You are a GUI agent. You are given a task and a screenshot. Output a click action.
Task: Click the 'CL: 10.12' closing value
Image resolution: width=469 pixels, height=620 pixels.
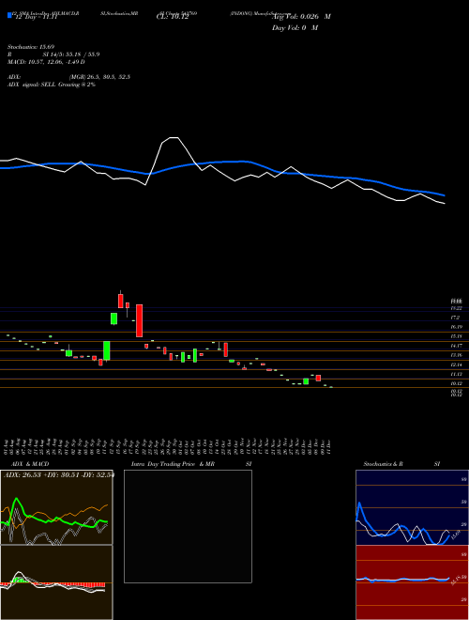coord(173,17)
